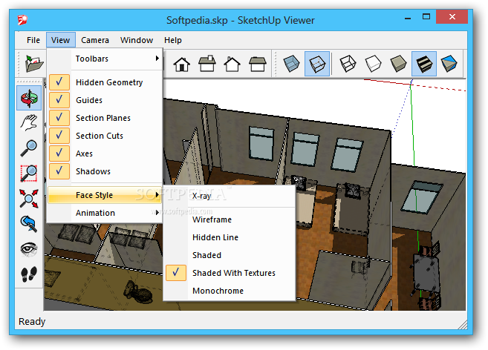Disable the Axes display
488x350 pixels.
[105, 153]
